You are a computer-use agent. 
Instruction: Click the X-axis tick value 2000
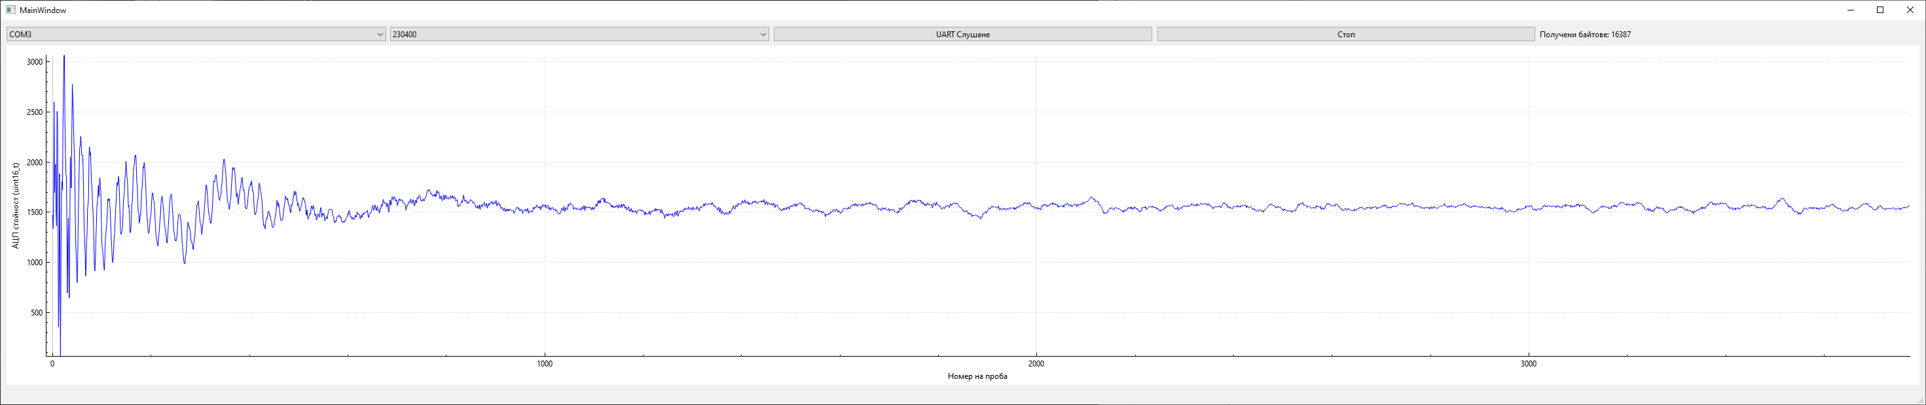click(x=1036, y=364)
